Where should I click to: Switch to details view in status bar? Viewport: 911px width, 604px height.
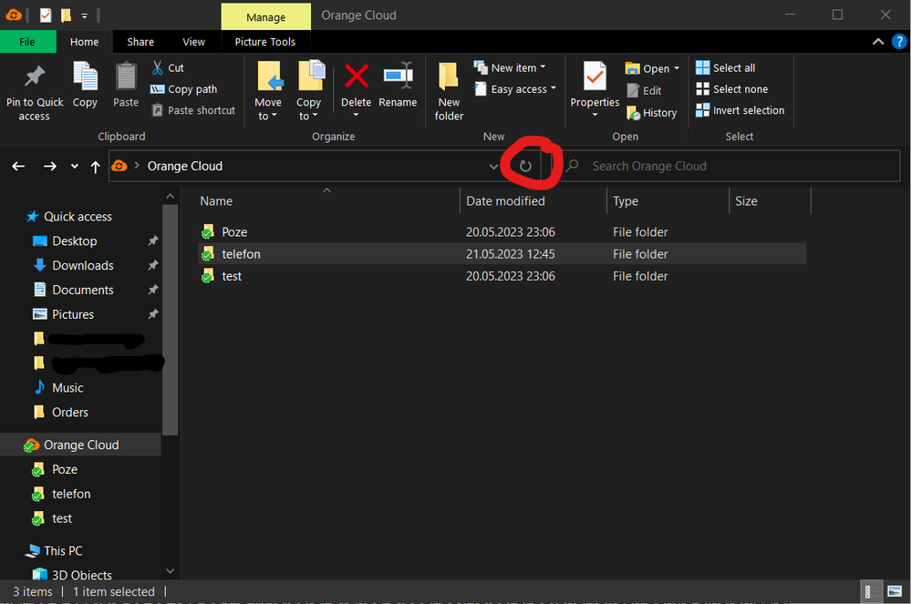pos(874,591)
